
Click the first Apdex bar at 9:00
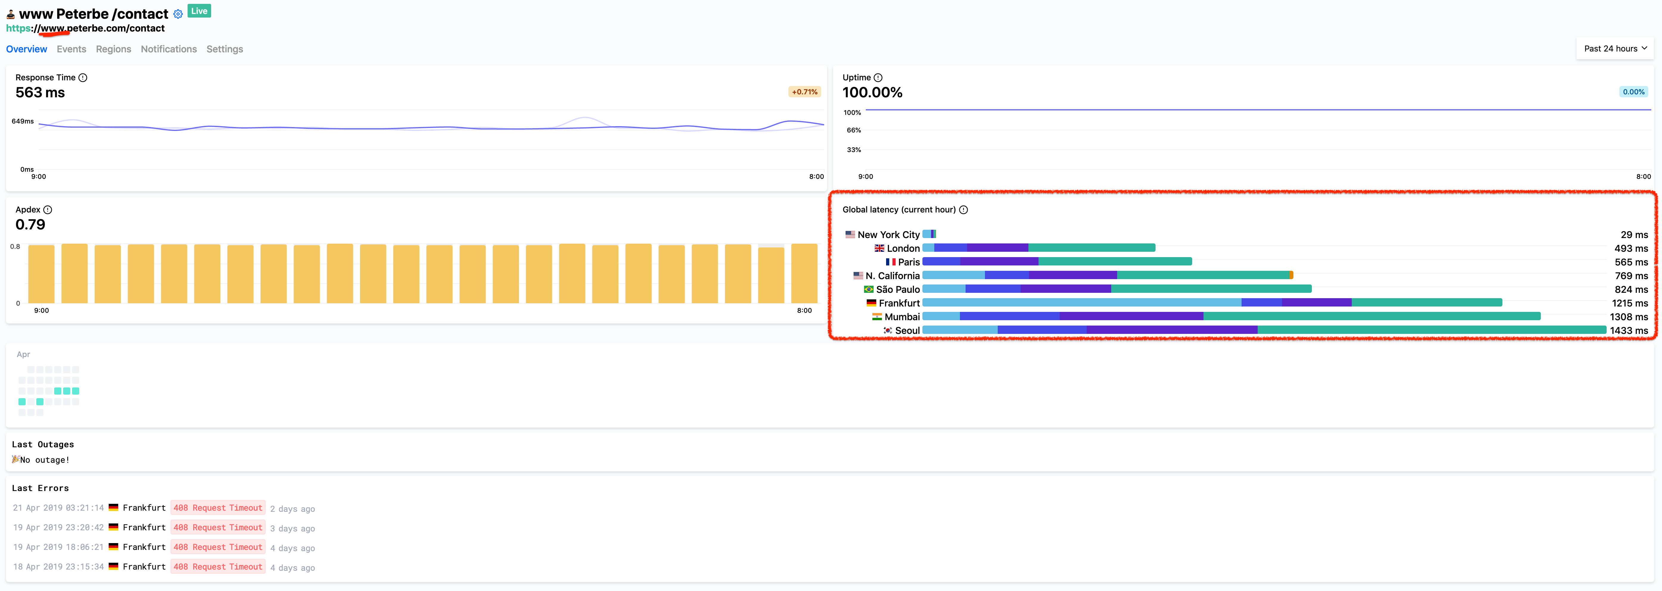click(41, 274)
